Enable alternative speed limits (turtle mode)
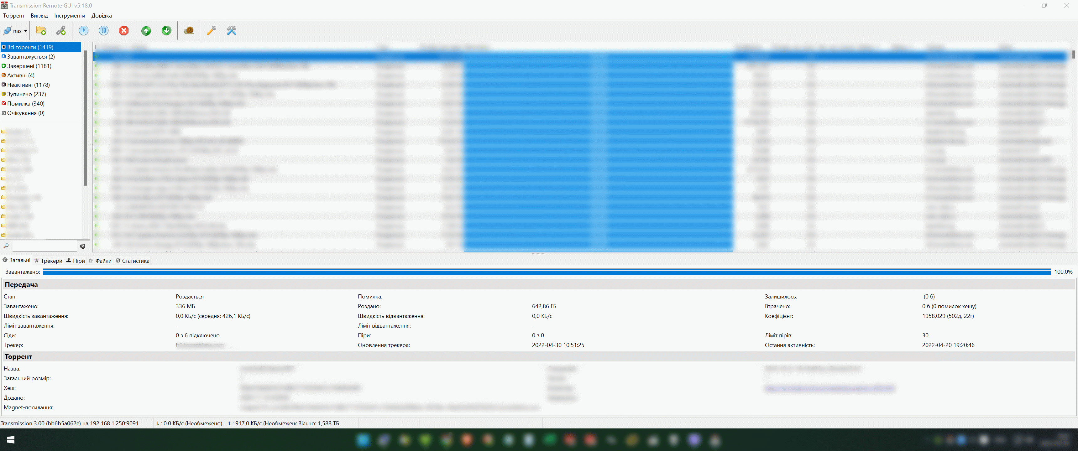The image size is (1078, 451). pyautogui.click(x=189, y=31)
